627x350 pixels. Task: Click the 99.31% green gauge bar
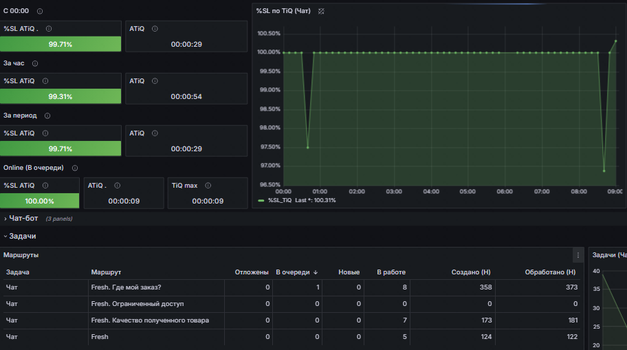click(x=60, y=96)
